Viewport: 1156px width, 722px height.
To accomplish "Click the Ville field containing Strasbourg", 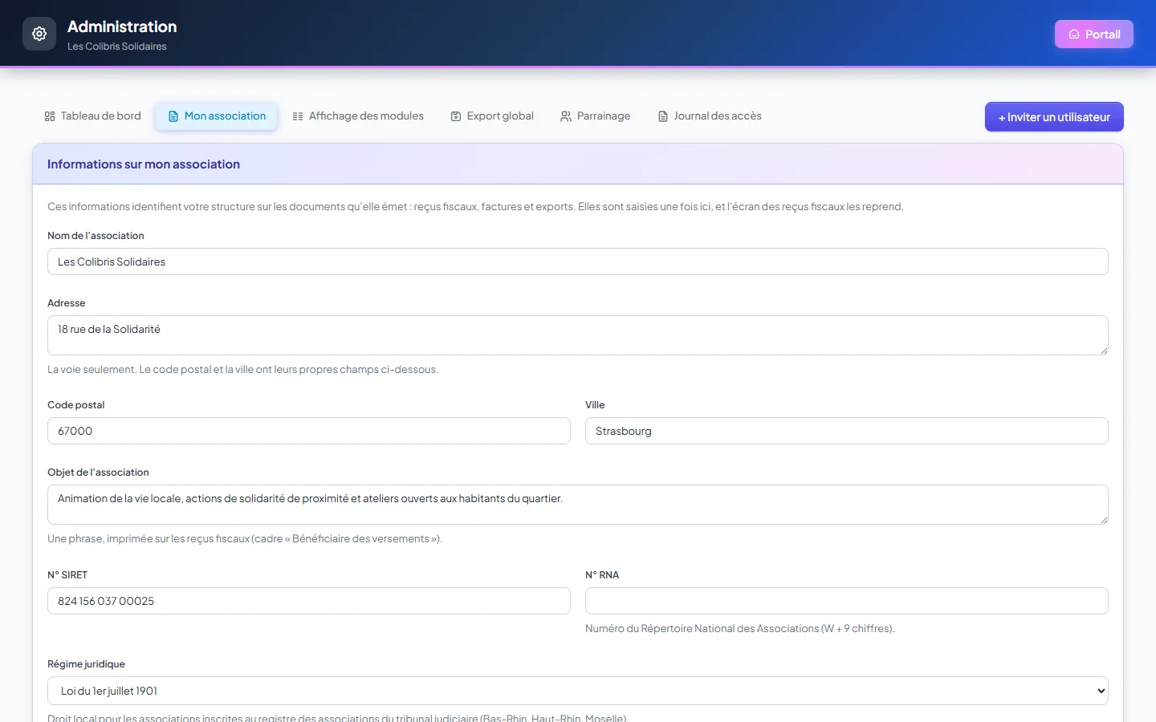I will click(847, 431).
